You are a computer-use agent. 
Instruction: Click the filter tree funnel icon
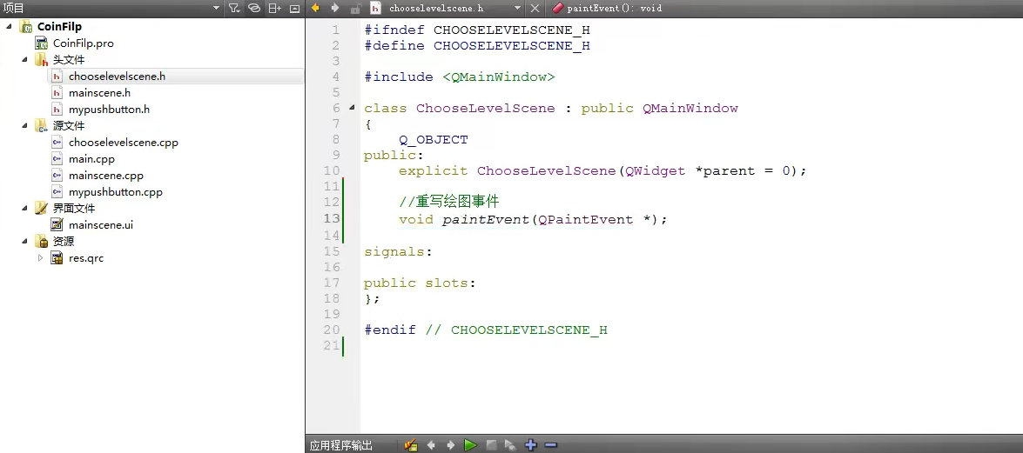[233, 9]
